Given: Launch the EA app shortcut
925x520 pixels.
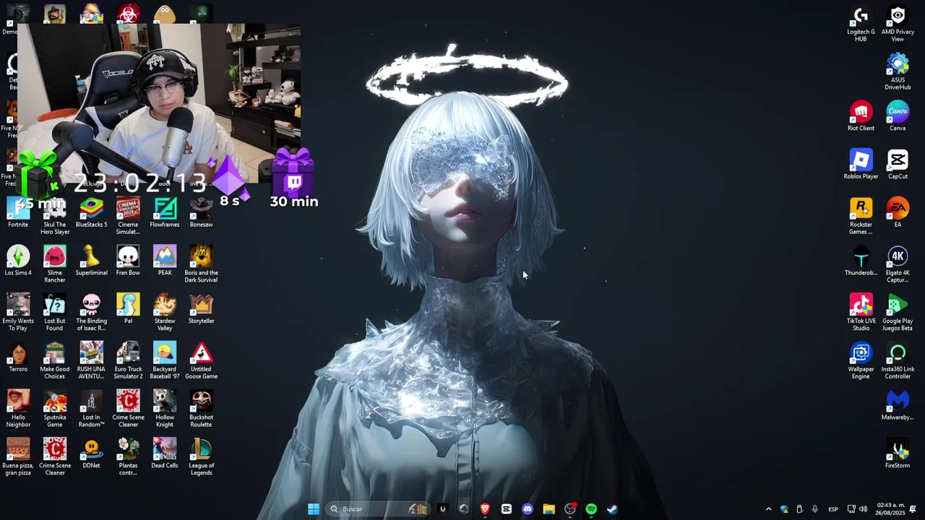Looking at the screenshot, I should point(898,213).
